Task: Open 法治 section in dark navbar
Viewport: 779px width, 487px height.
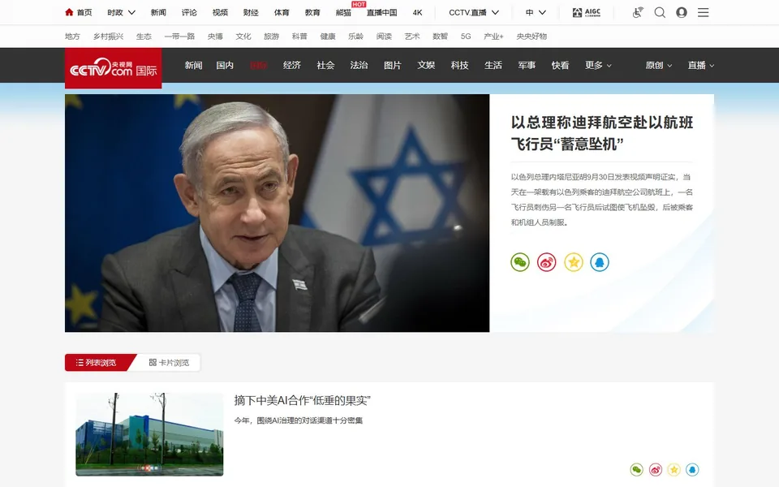Action: click(359, 65)
